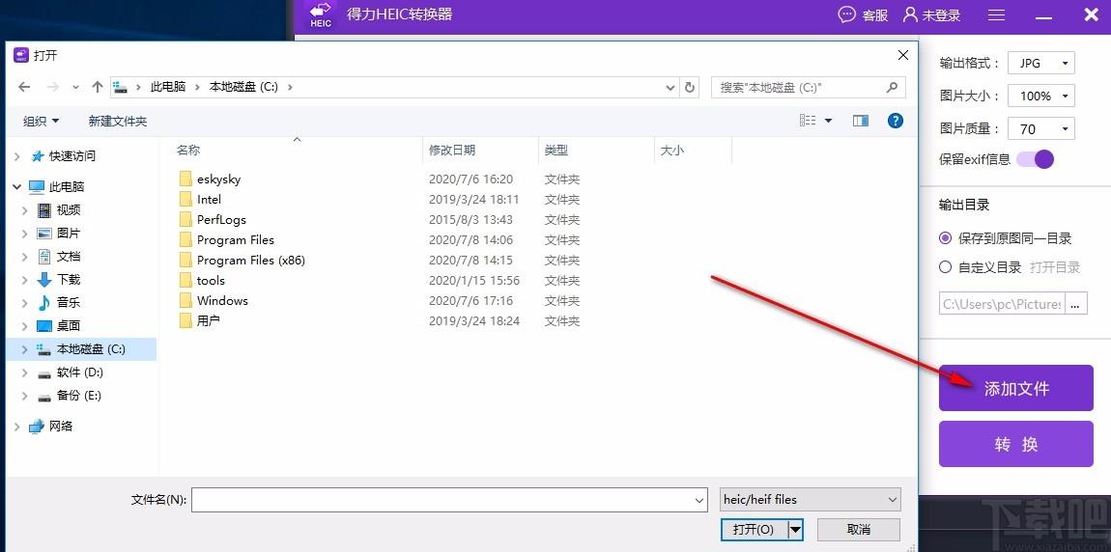Change view layout icon

pos(808,121)
